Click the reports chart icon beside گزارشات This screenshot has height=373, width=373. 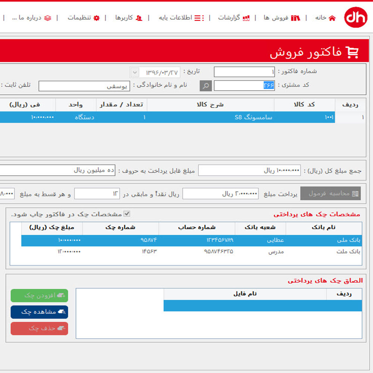(x=246, y=17)
